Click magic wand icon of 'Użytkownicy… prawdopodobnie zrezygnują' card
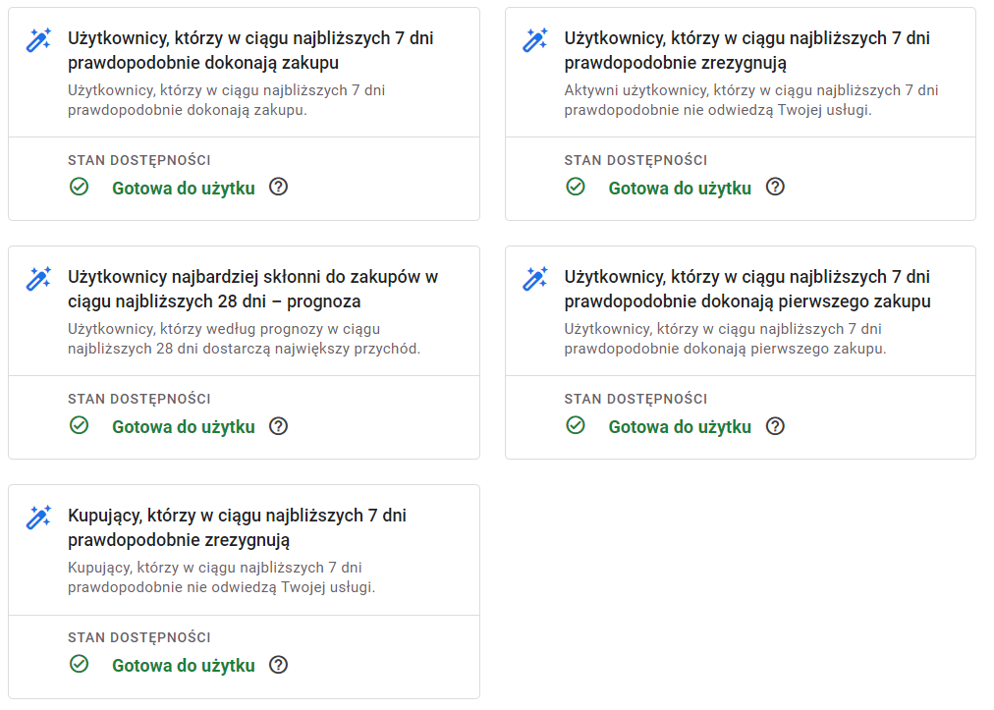 (x=535, y=40)
